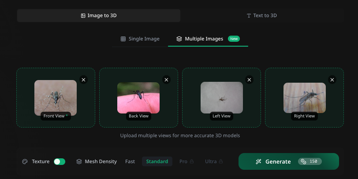Choose Ultra mesh density option
Screen dimensions: 358x179
[x=211, y=161]
